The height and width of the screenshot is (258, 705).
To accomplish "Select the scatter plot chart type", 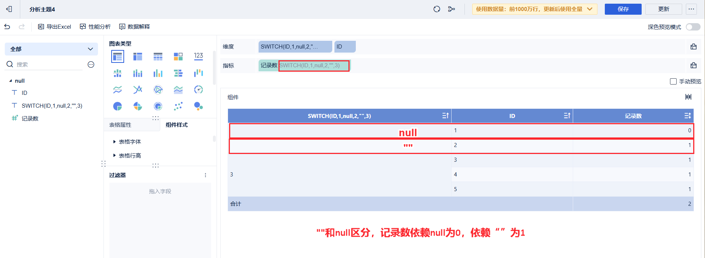I will point(178,106).
